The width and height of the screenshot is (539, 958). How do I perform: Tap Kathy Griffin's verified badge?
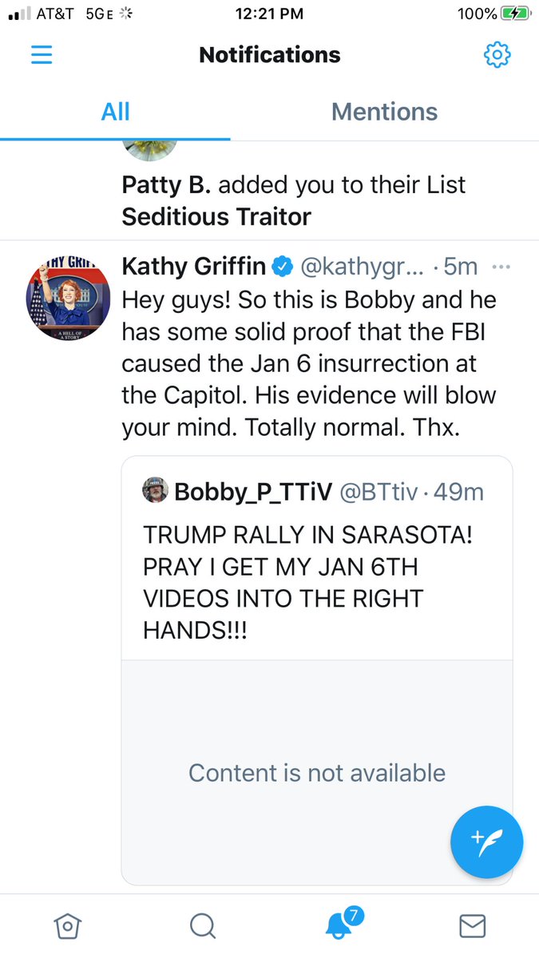[283, 266]
